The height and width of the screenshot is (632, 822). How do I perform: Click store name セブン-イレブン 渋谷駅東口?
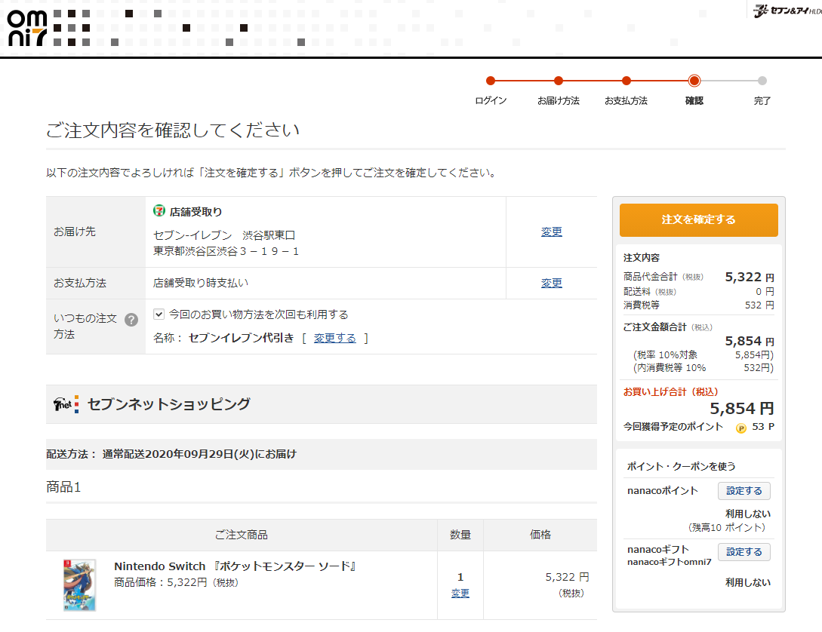pyautogui.click(x=224, y=235)
